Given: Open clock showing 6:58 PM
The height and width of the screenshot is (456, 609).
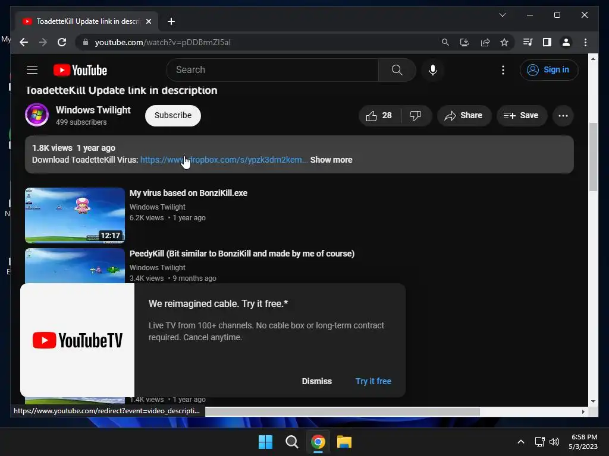Looking at the screenshot, I should point(583,442).
